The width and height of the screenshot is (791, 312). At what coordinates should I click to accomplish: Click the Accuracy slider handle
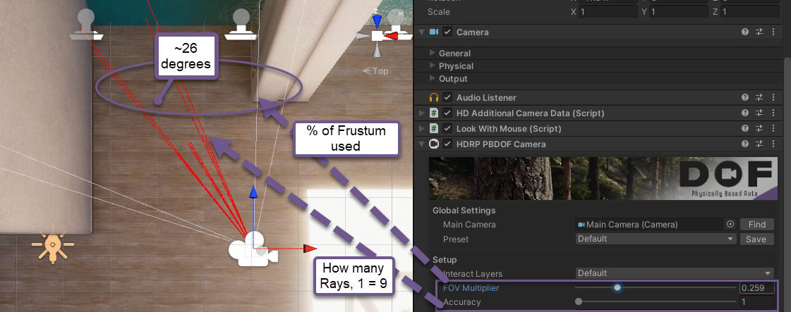579,302
